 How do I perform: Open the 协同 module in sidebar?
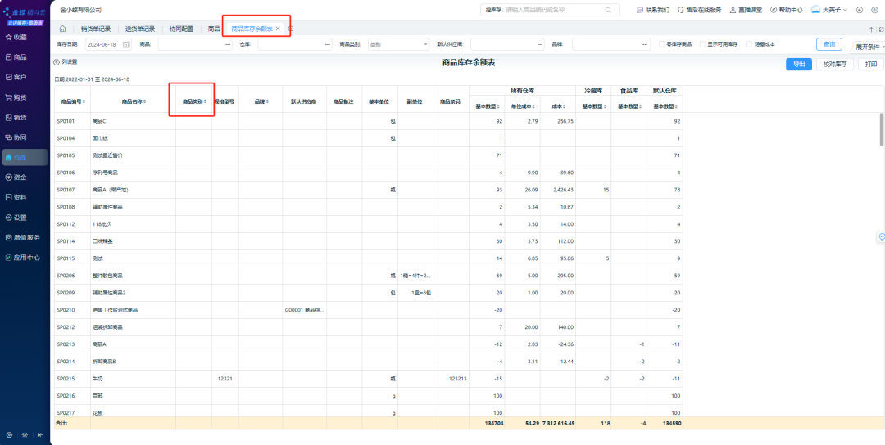(x=16, y=137)
